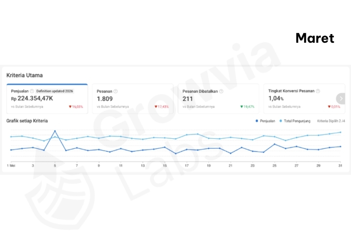Click the axis label 31
This screenshot has width=351, height=240.
pos(340,166)
